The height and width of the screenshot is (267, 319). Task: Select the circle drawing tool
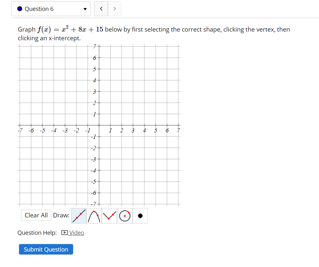(124, 216)
